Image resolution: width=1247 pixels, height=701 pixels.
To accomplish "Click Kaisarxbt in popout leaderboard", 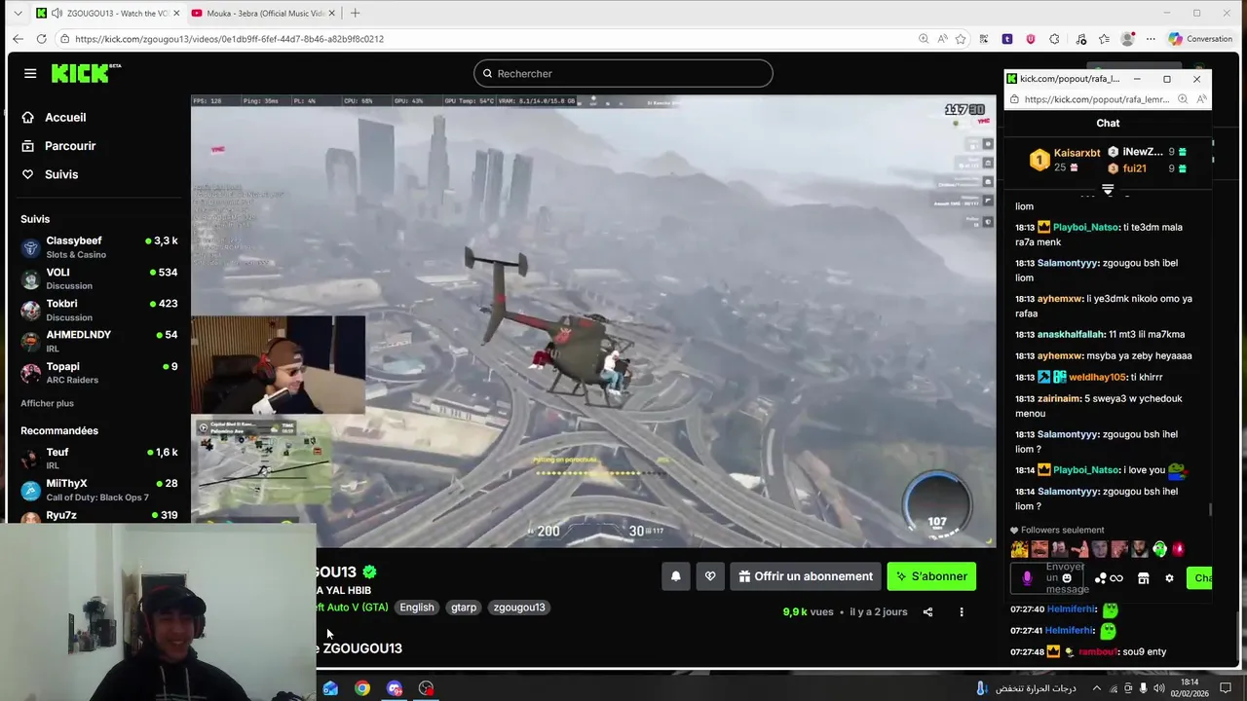I will point(1077,153).
